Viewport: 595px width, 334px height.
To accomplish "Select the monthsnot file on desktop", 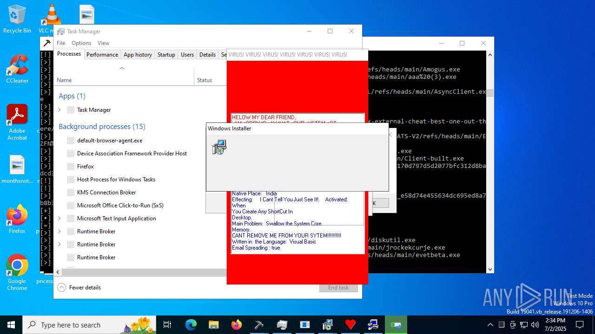I will coord(17,170).
